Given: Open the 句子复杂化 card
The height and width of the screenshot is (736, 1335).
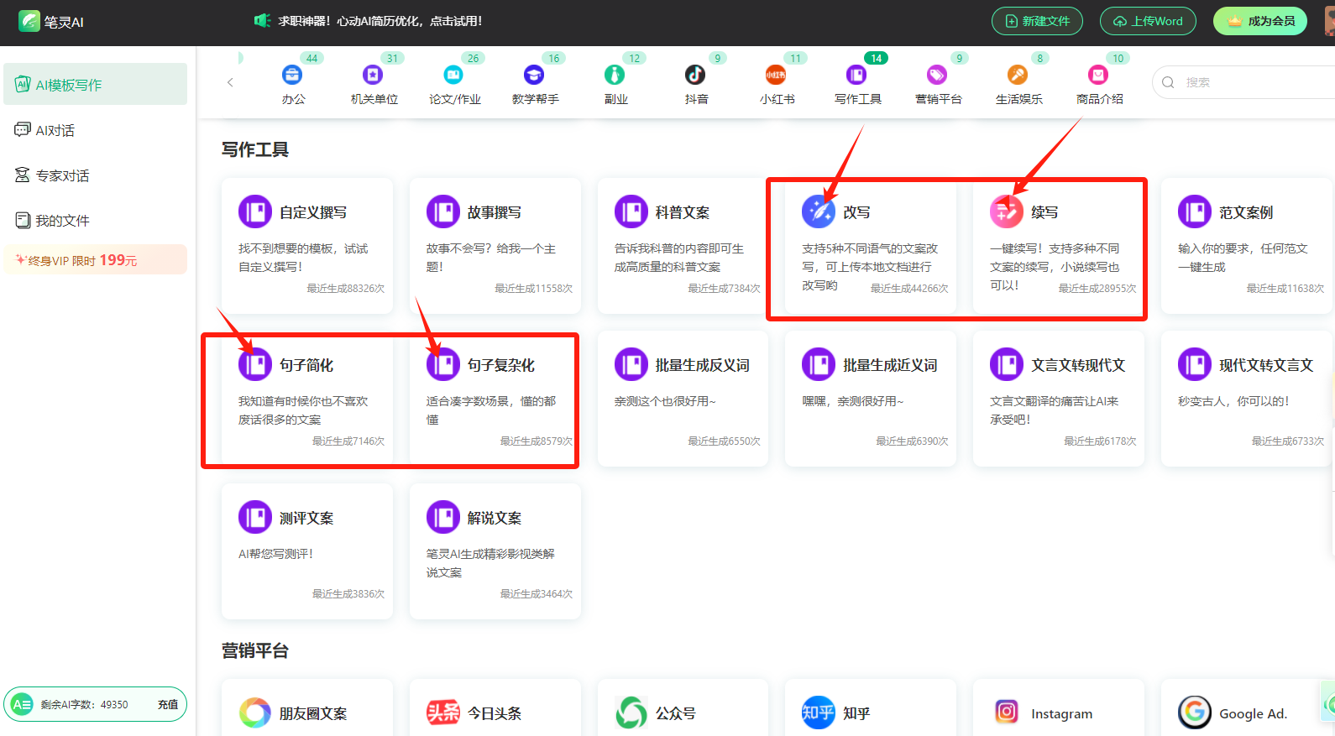Looking at the screenshot, I should coord(495,399).
